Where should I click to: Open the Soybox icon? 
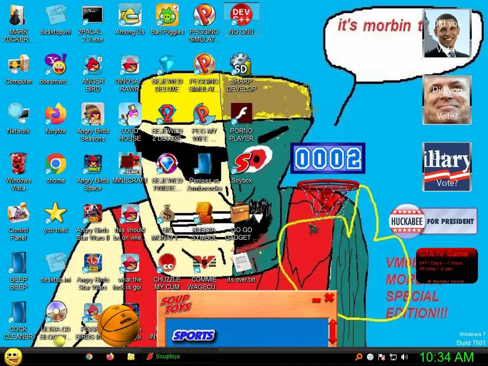tap(242, 168)
